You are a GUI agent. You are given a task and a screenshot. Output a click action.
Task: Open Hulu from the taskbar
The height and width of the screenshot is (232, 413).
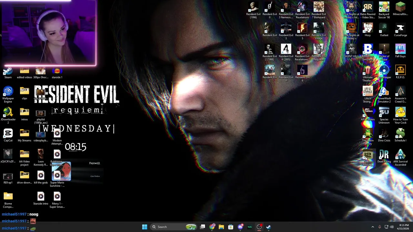tap(250, 227)
